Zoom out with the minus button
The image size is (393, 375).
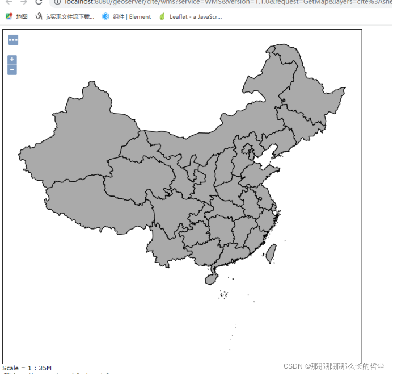[12, 70]
